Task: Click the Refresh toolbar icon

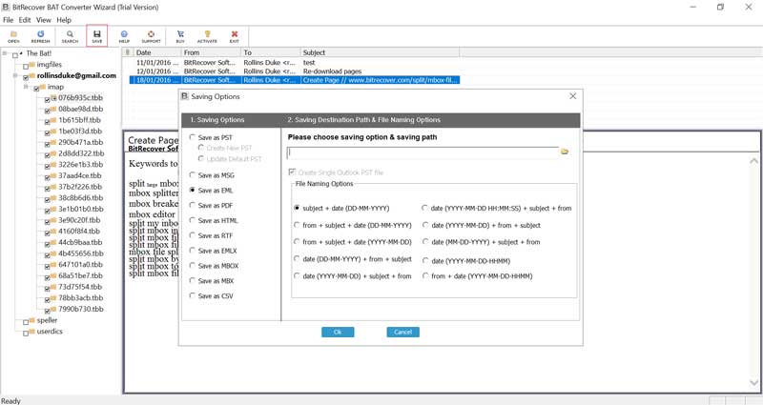Action: tap(40, 36)
